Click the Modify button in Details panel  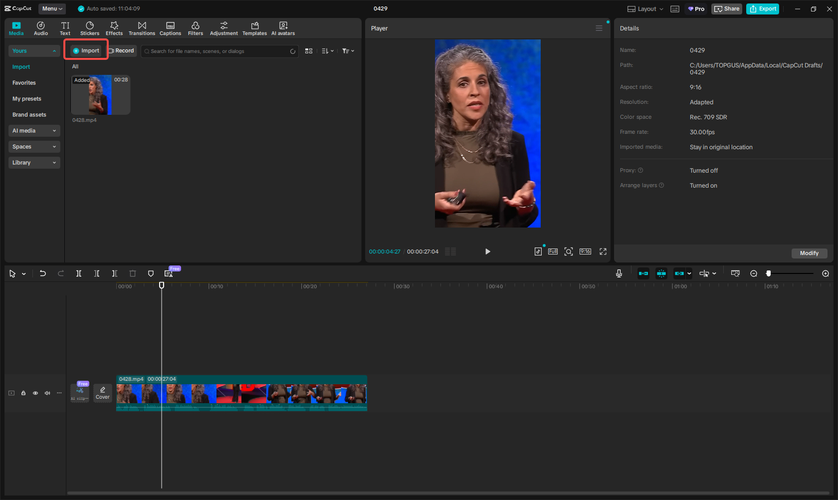point(809,253)
